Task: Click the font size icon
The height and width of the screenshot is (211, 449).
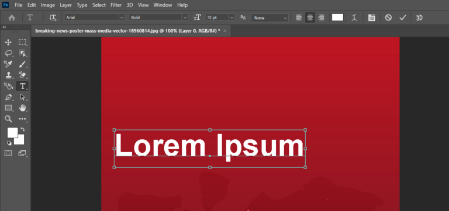Action: tap(197, 17)
